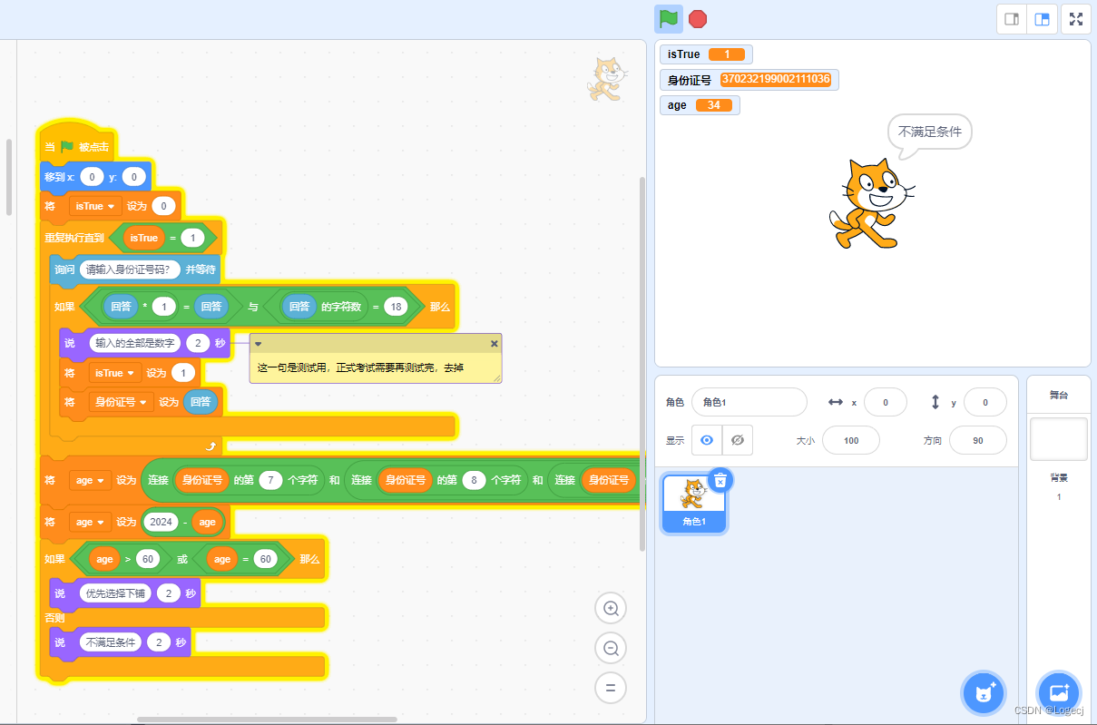Close the yellow comment note
The image size is (1097, 725).
coord(495,344)
